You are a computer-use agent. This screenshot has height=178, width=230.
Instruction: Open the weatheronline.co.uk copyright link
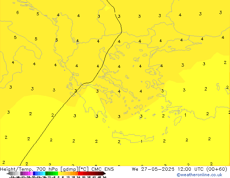click(200, 175)
